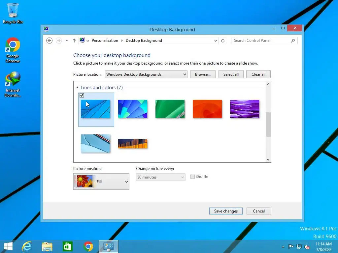Cancel the background changes
338x253 pixels.
259,211
